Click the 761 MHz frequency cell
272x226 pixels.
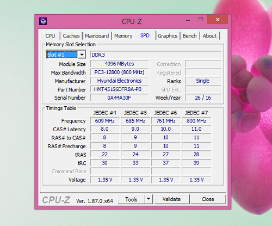pos(166,121)
